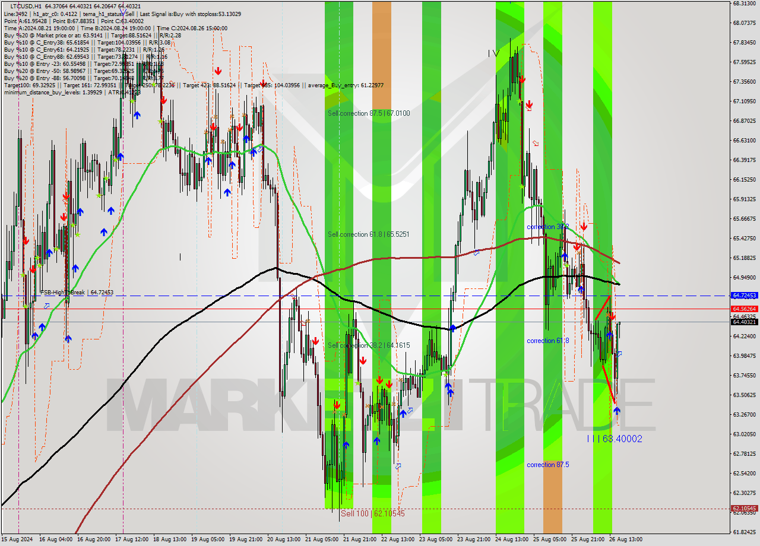
Task: Click the '15 Aug 2024' time axis label
Action: click(17, 539)
